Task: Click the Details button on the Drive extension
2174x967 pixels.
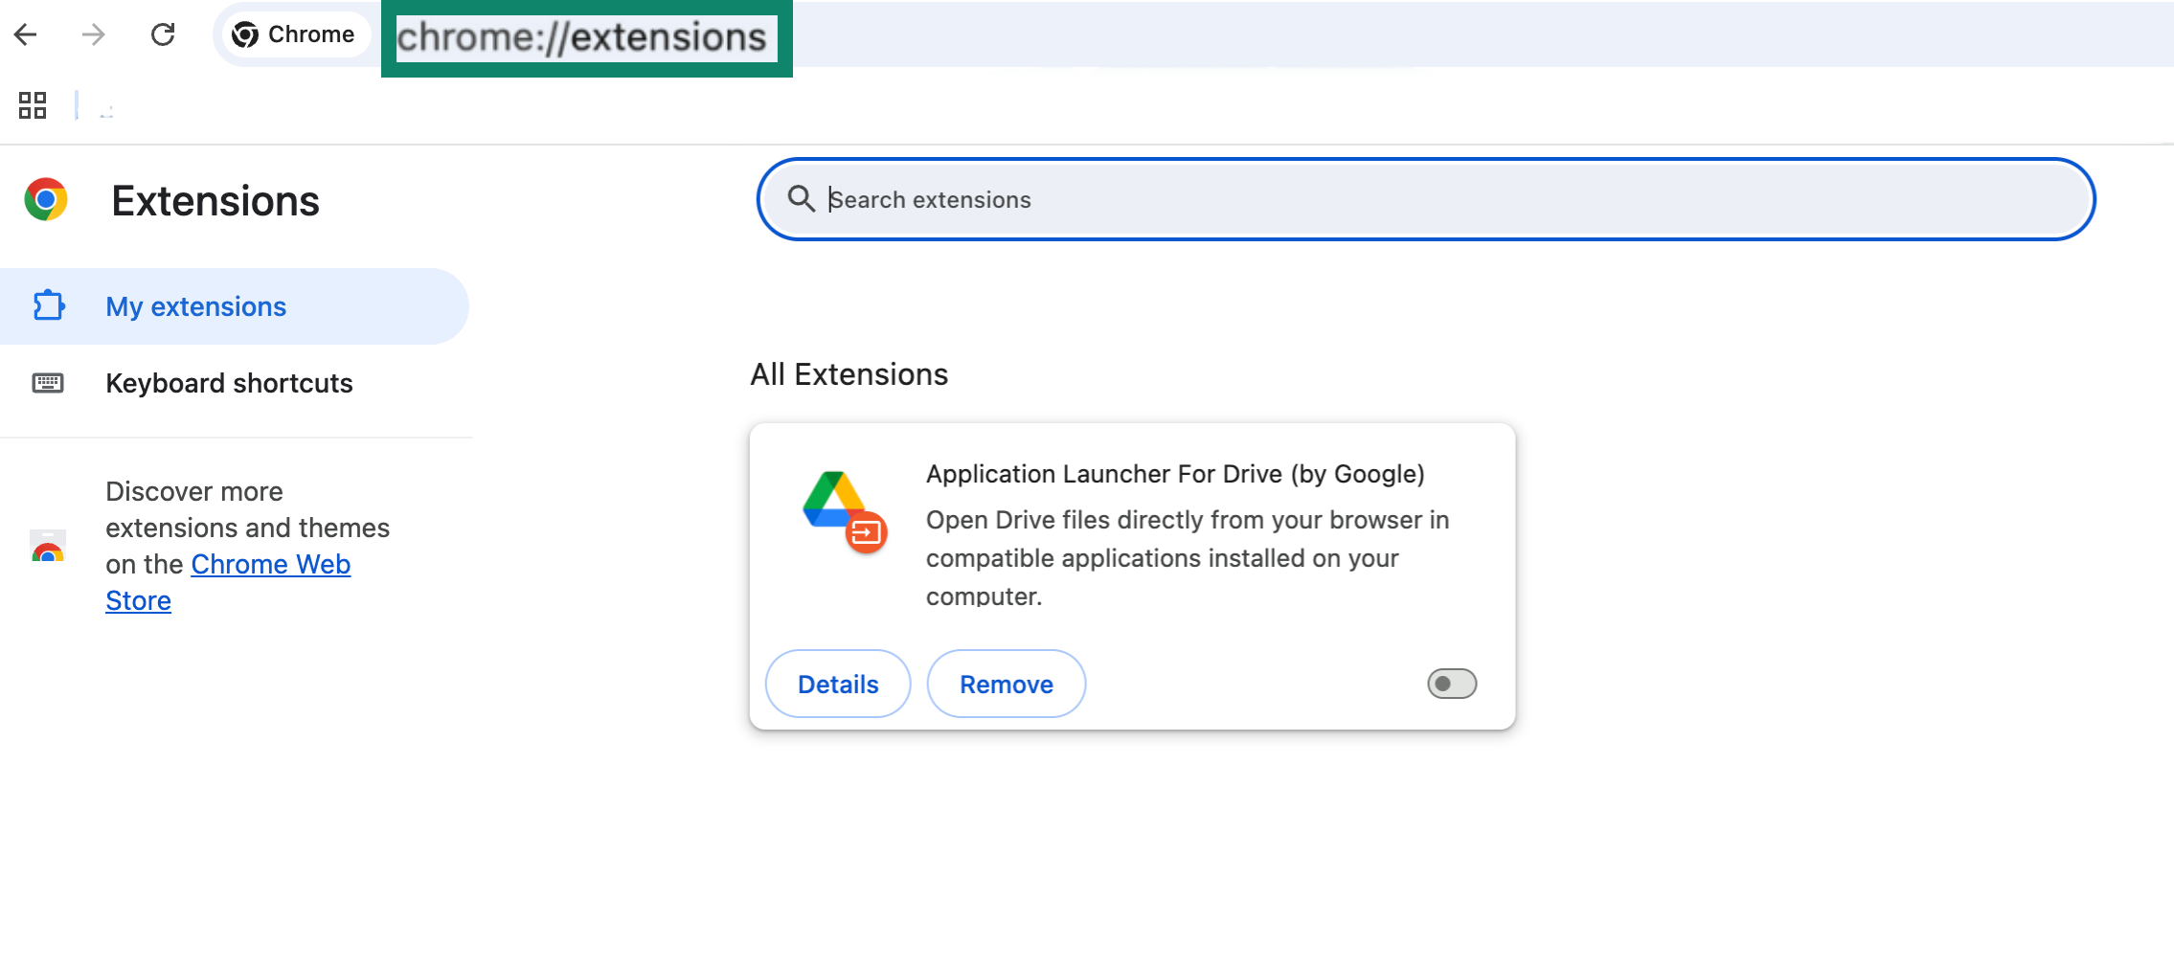Action: pyautogui.click(x=837, y=684)
